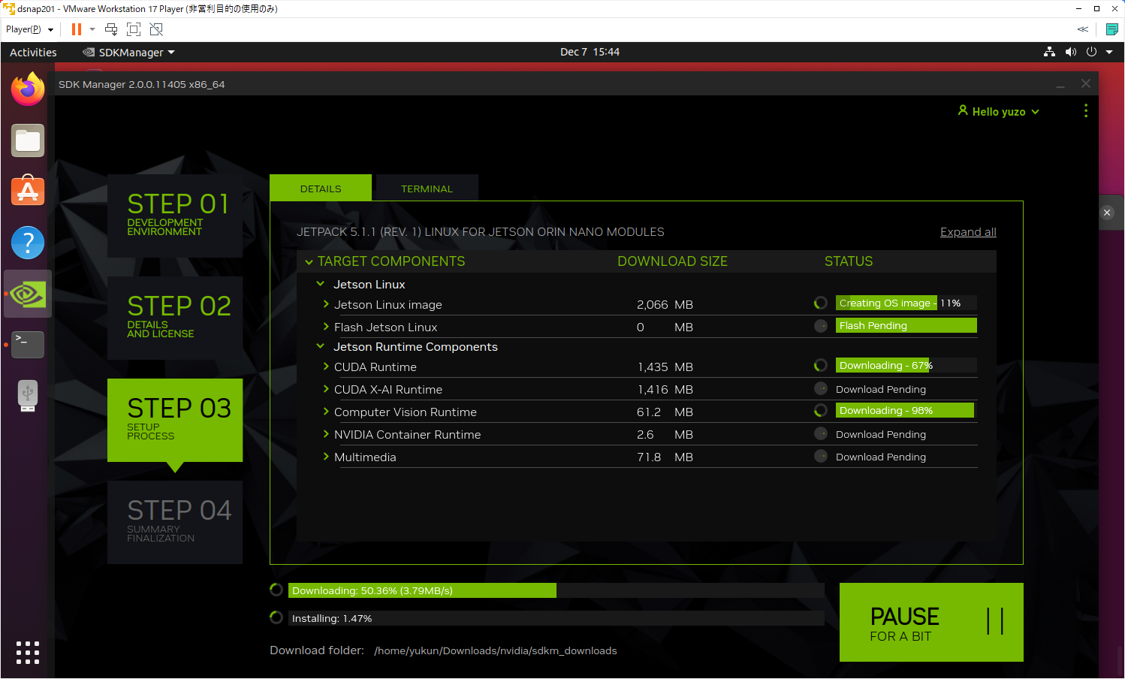Screen dimensions: 1125x679
Task: Open the Help icon in dock
Action: coord(28,243)
